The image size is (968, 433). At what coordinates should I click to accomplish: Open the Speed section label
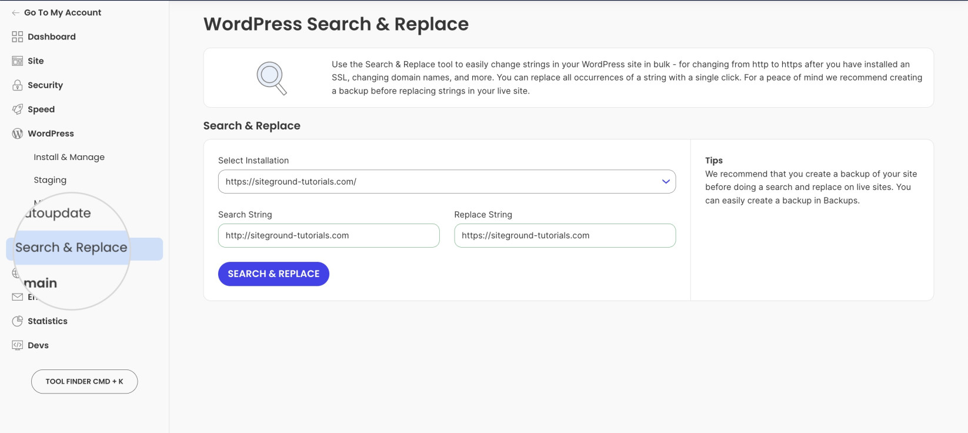(x=41, y=109)
